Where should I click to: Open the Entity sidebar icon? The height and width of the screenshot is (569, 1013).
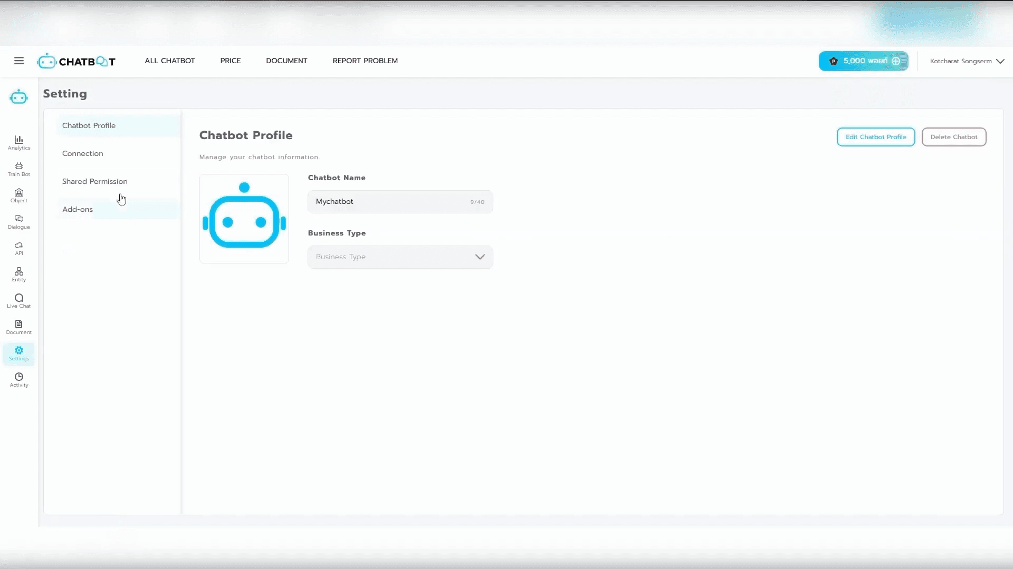(x=19, y=274)
